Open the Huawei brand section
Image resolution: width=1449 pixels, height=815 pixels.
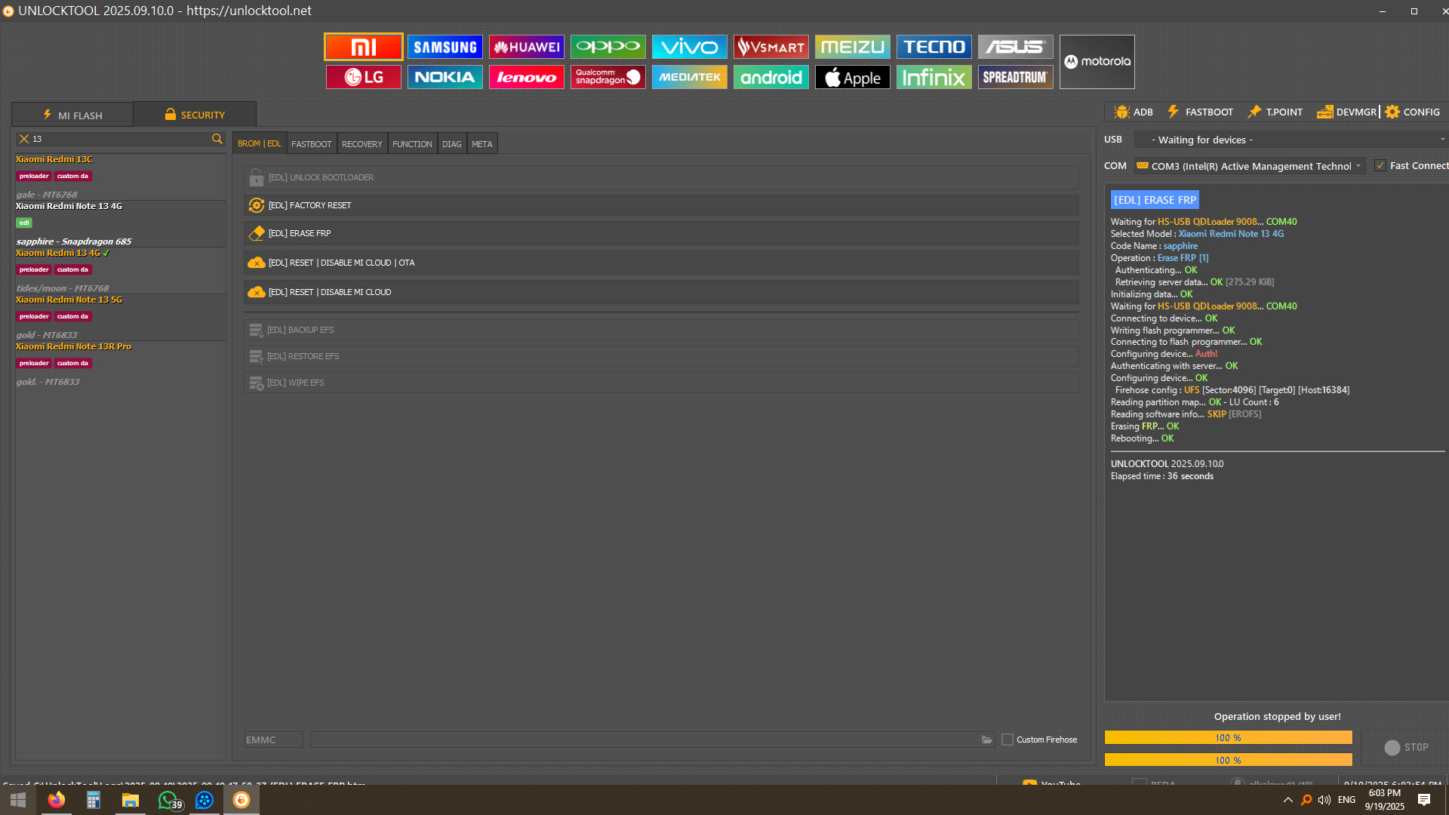click(527, 47)
